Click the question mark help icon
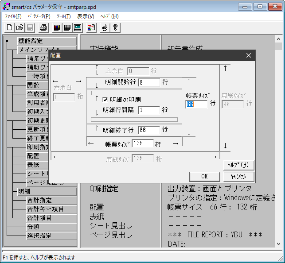 pos(115,28)
